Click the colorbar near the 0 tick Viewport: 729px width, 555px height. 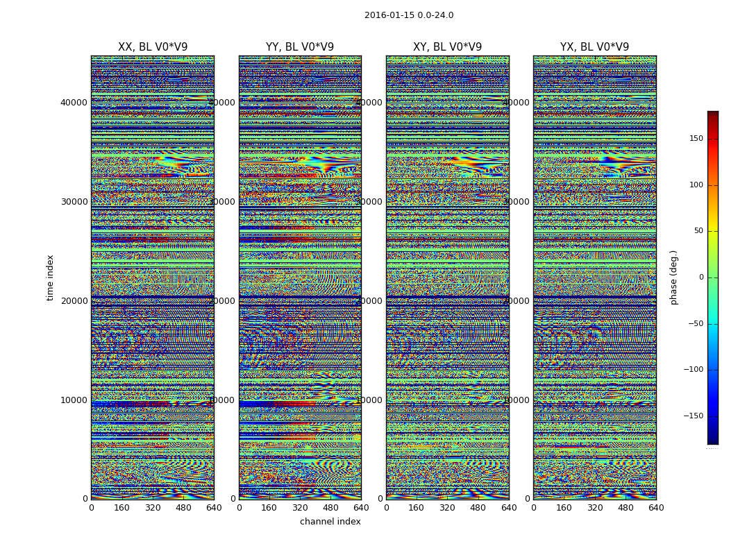tap(713, 277)
